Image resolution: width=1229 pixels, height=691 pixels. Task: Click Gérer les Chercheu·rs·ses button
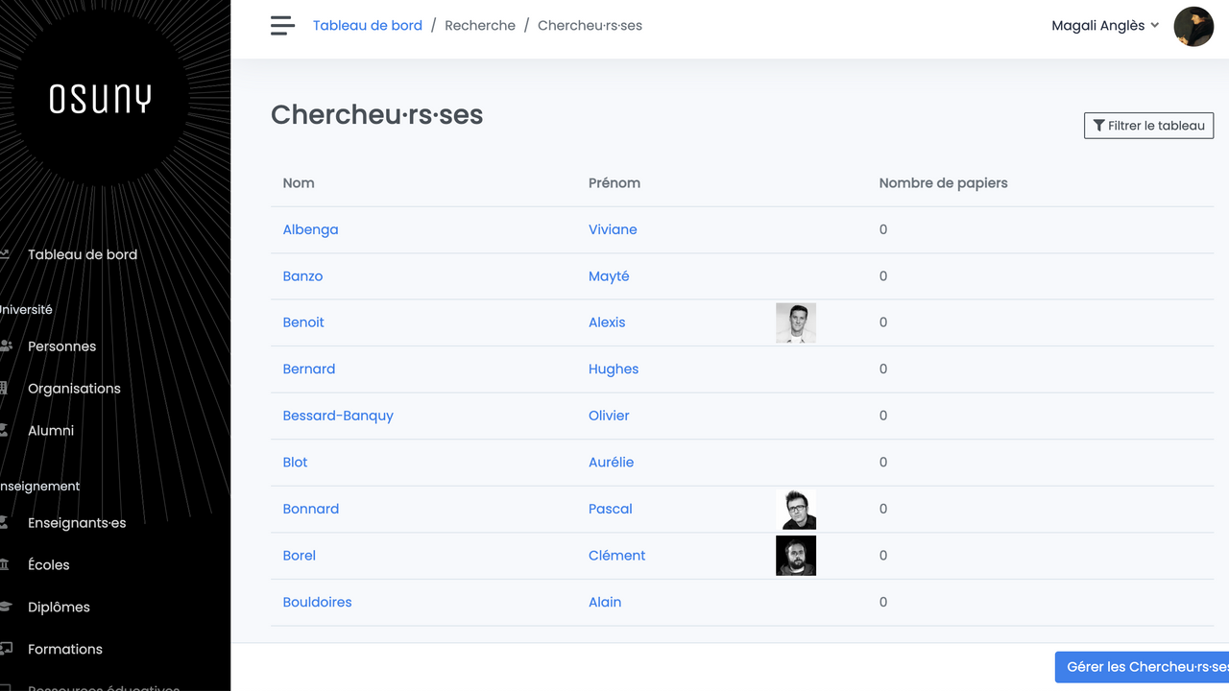point(1143,667)
